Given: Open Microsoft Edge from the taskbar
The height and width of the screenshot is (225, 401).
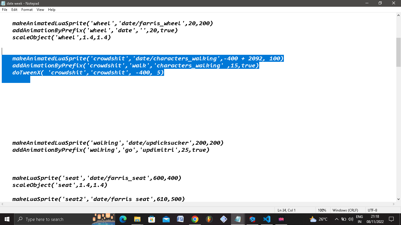Looking at the screenshot, I should (123, 219).
